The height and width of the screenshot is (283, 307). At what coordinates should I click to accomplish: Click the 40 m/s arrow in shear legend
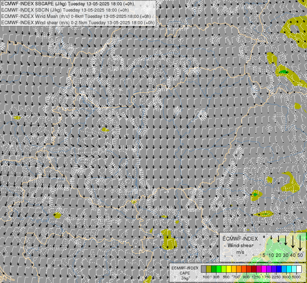pyautogui.click(x=293, y=242)
